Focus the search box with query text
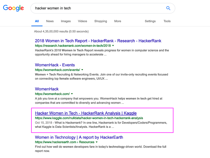This screenshot has height=158, width=210. point(103,8)
